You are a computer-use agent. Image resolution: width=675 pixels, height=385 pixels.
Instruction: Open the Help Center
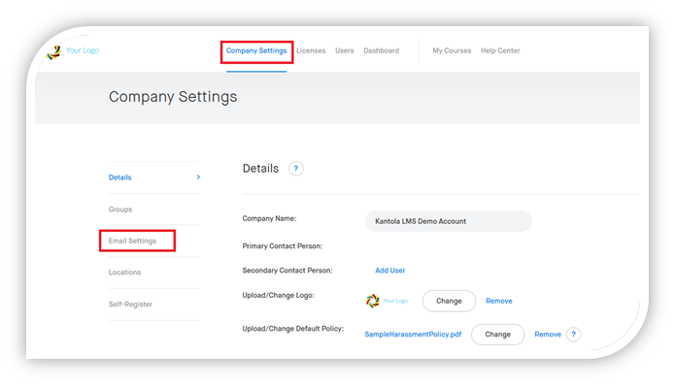(500, 50)
